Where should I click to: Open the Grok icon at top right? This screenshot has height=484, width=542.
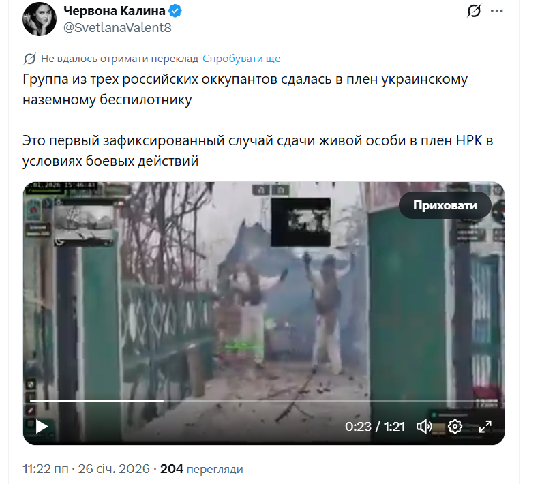(474, 11)
